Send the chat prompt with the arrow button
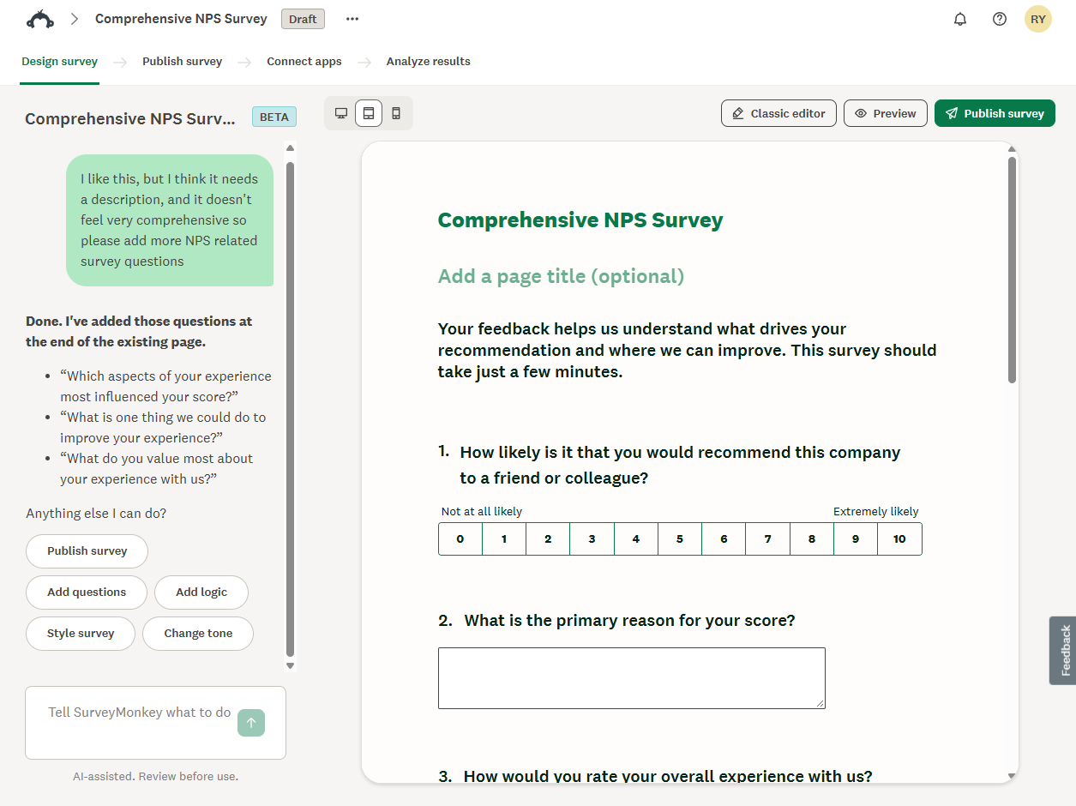The height and width of the screenshot is (806, 1076). 251,723
